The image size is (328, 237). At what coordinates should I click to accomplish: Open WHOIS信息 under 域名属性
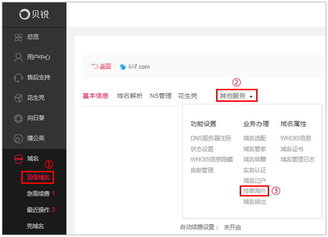coord(296,139)
